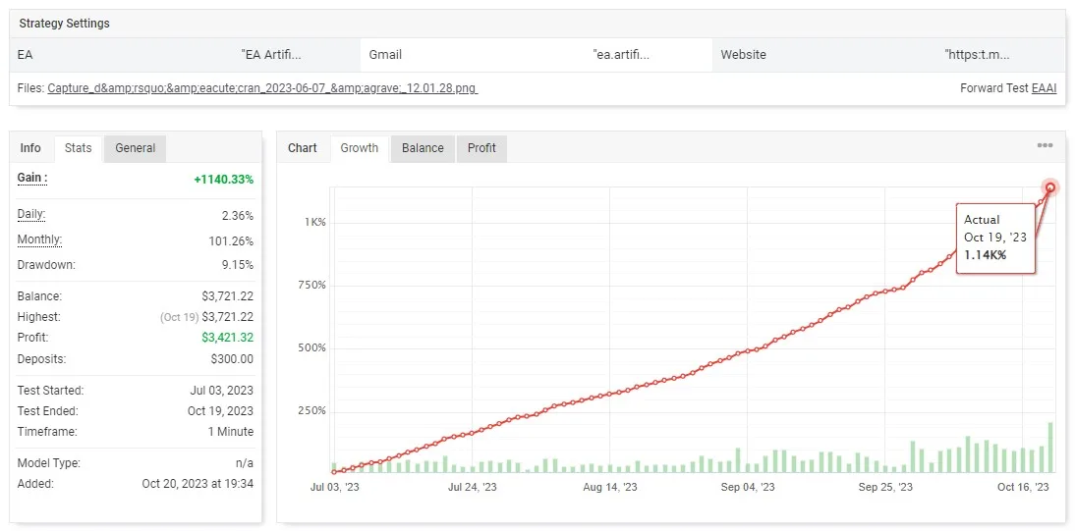The height and width of the screenshot is (531, 1075).
Task: Click the Strategy Settings header
Action: pos(65,24)
